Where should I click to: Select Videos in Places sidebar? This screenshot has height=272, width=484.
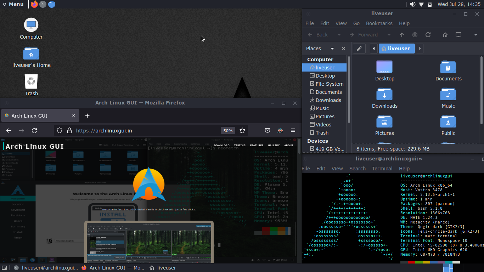click(324, 125)
